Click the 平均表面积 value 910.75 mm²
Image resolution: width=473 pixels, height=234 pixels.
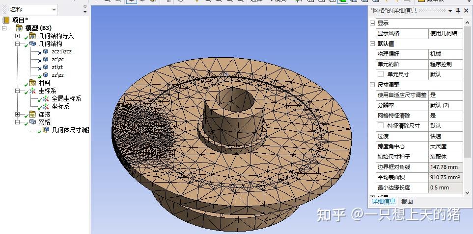[445, 177]
